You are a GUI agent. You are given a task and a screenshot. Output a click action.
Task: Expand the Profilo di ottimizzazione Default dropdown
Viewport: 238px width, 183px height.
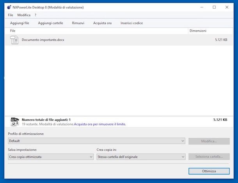[96, 141]
